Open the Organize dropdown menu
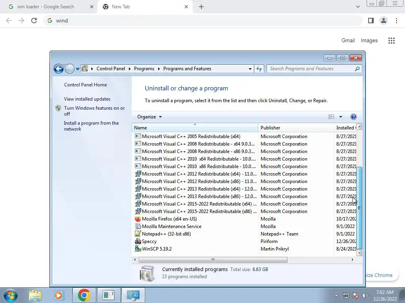The width and height of the screenshot is (405, 303). 149,117
